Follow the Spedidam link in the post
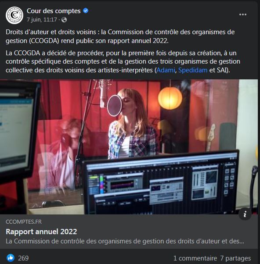This screenshot has height=264, width=260. tap(193, 70)
